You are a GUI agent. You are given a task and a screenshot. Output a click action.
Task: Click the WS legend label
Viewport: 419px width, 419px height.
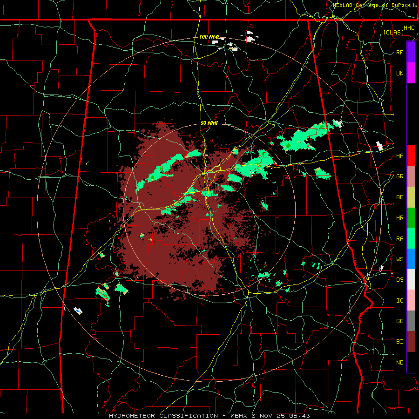pyautogui.click(x=399, y=259)
